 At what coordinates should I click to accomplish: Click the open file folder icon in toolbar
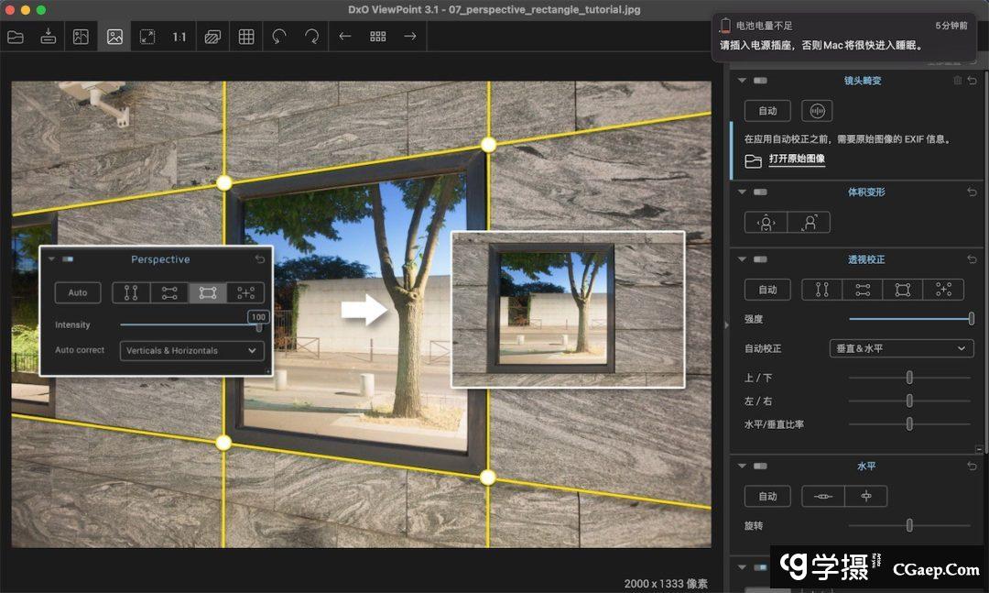[16, 37]
